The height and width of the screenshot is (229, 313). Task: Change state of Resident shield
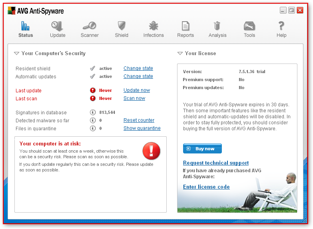click(x=138, y=68)
